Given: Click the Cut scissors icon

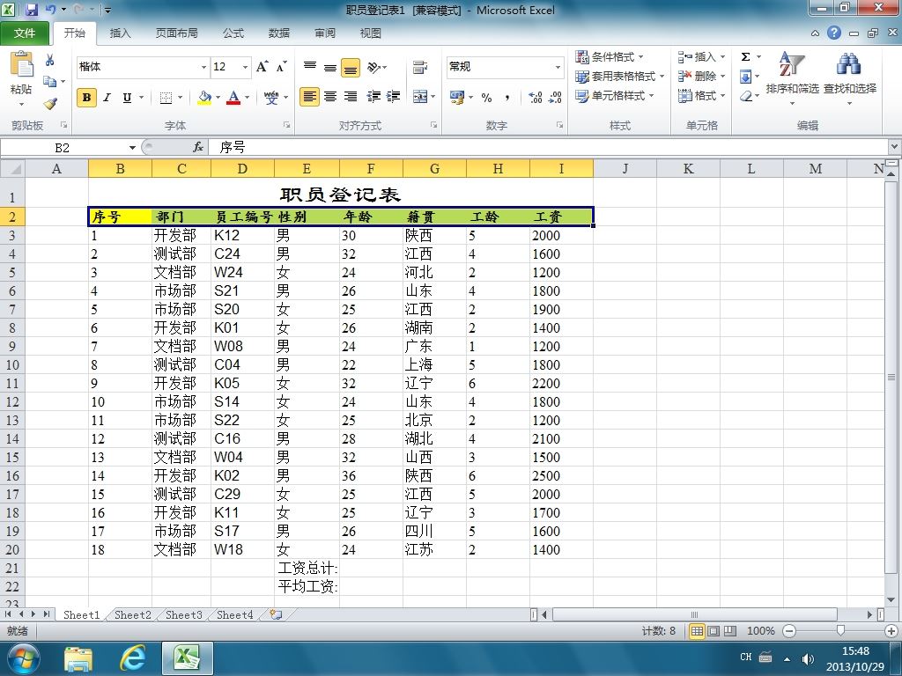Looking at the screenshot, I should tap(50, 60).
